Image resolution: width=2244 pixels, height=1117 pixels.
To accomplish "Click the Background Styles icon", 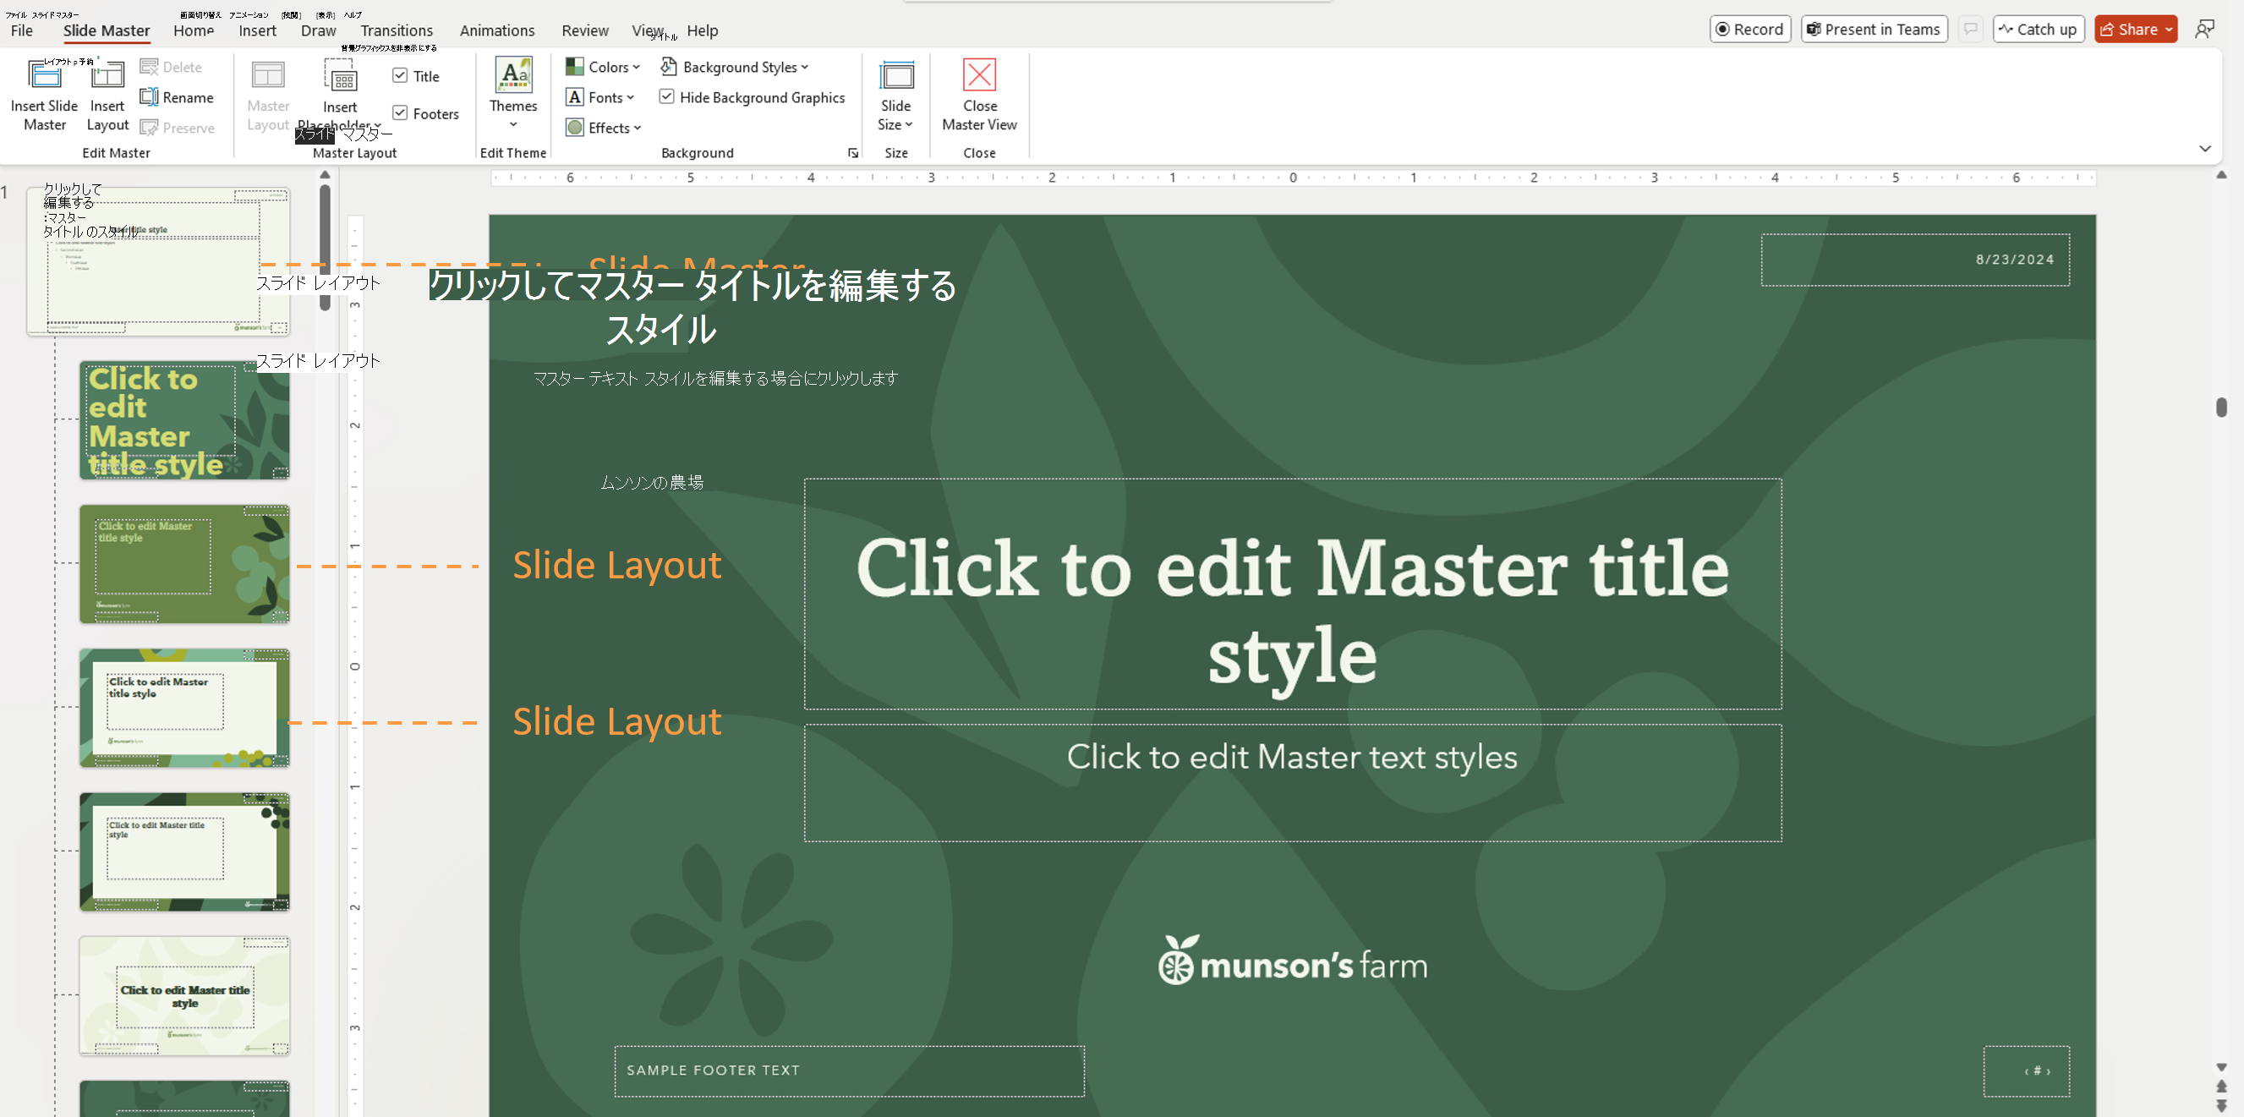I will [x=669, y=67].
